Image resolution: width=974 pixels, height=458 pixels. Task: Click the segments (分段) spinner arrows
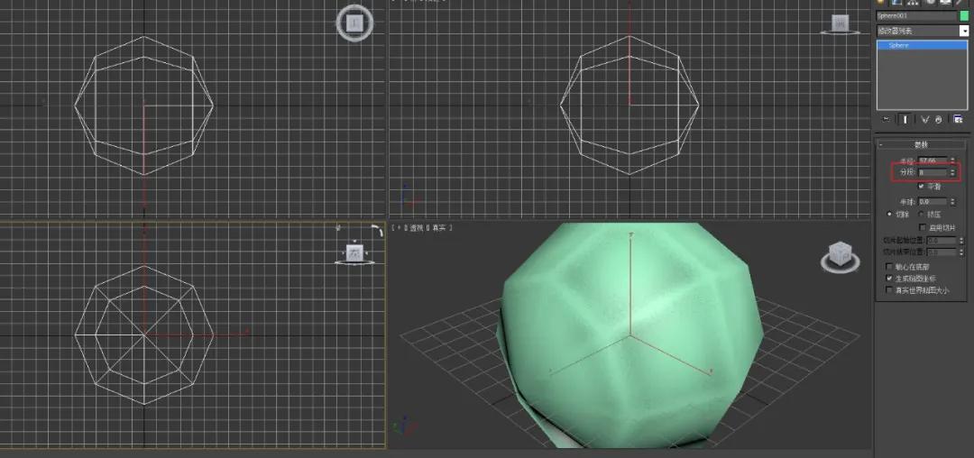tap(952, 172)
